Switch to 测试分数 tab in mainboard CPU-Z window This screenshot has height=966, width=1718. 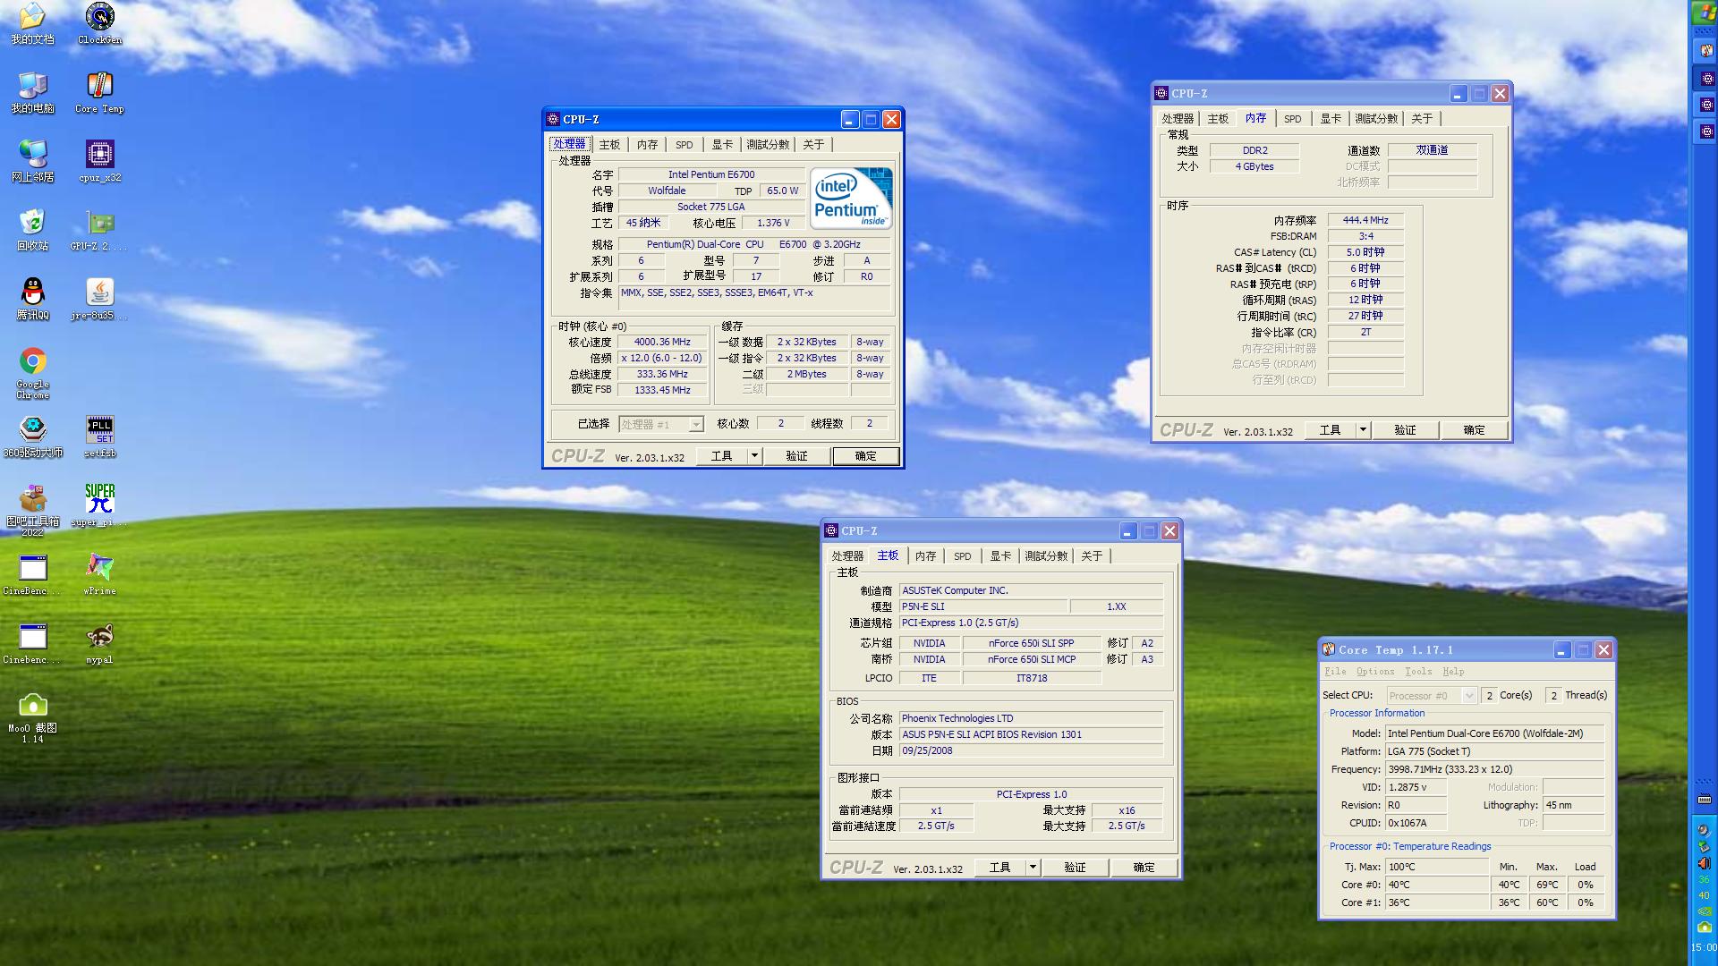tap(1046, 556)
